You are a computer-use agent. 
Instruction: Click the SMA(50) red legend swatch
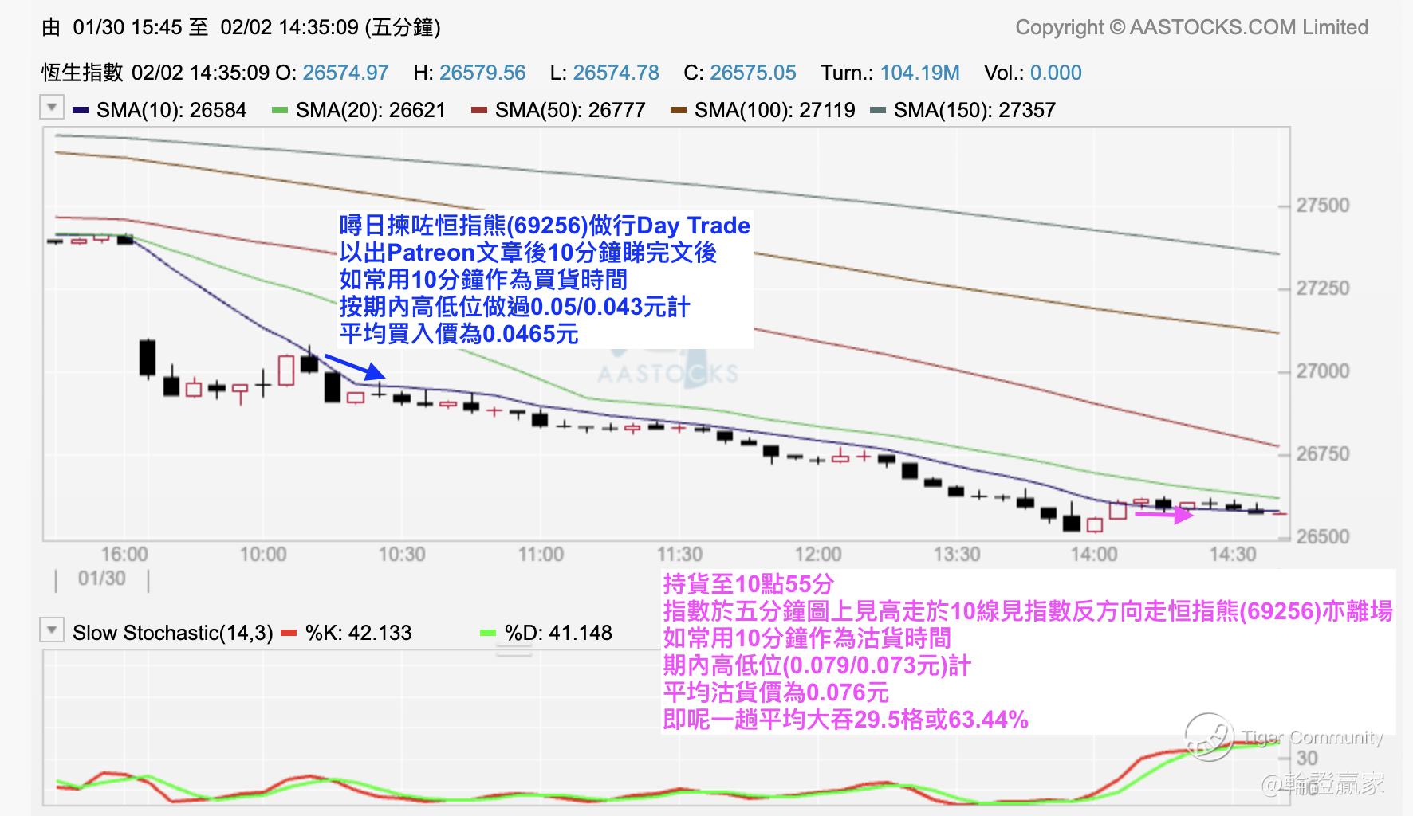(x=478, y=110)
